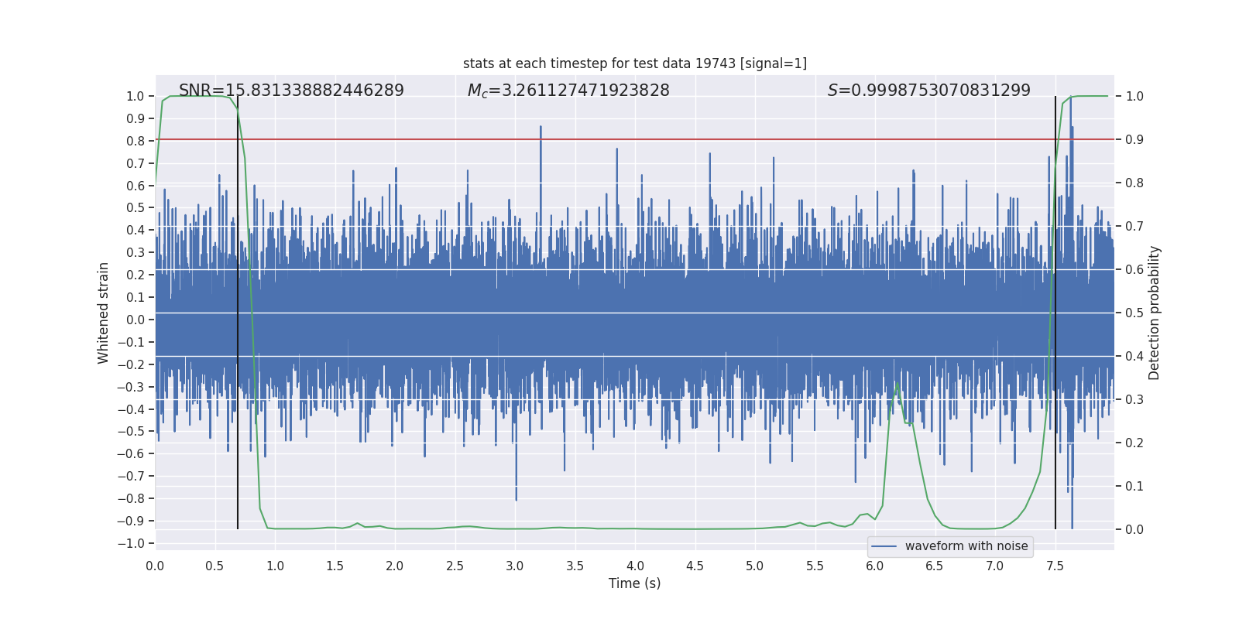Viewport: 1239px width, 619px height.
Task: Click the "Whitened strain" y-axis label
Action: [x=103, y=313]
